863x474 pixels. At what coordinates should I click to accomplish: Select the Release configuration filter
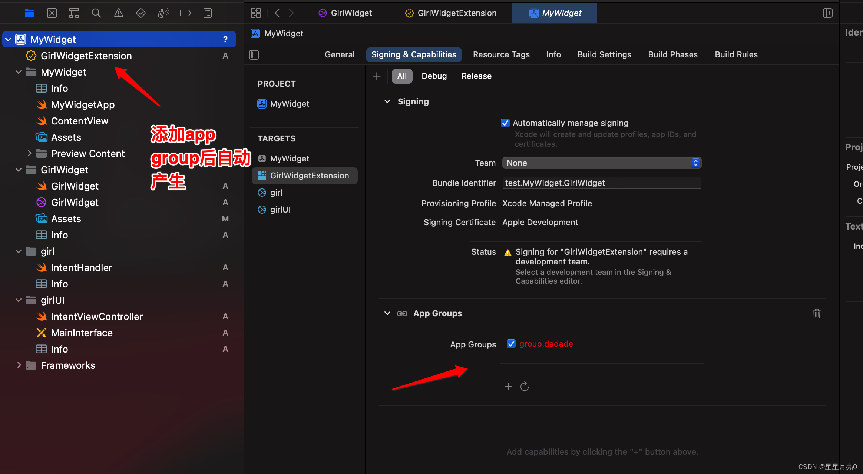(x=476, y=76)
